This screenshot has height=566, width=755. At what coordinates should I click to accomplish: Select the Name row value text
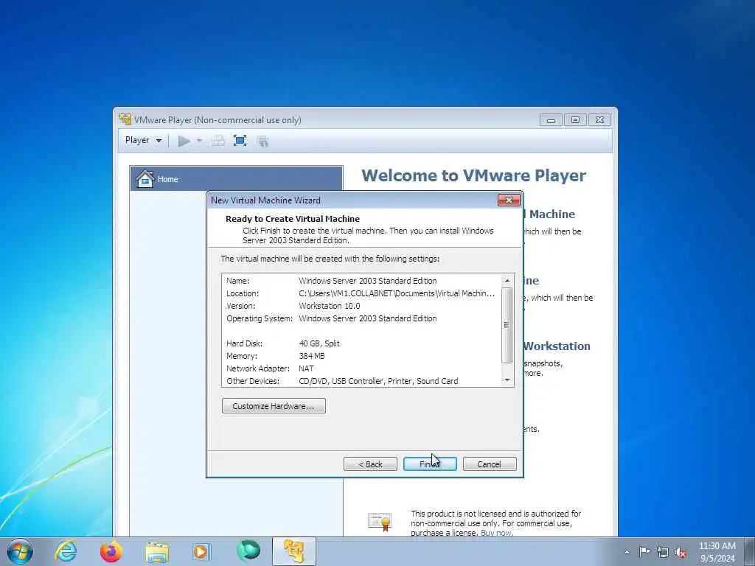click(367, 281)
